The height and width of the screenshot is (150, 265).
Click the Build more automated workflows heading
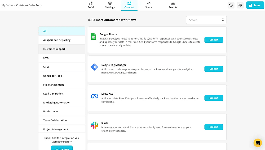pos(112,20)
